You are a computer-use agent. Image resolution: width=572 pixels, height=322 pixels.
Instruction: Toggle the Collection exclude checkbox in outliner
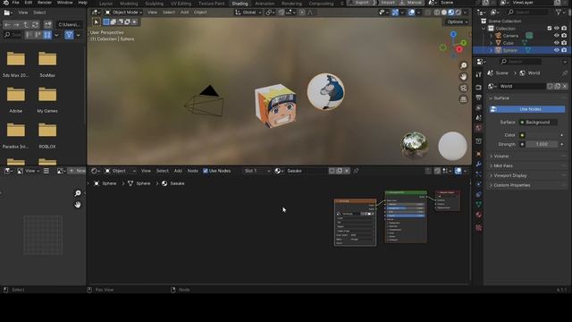tap(550, 29)
